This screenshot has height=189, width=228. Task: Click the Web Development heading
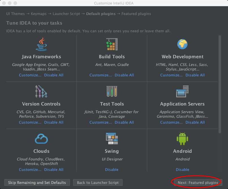(182, 57)
